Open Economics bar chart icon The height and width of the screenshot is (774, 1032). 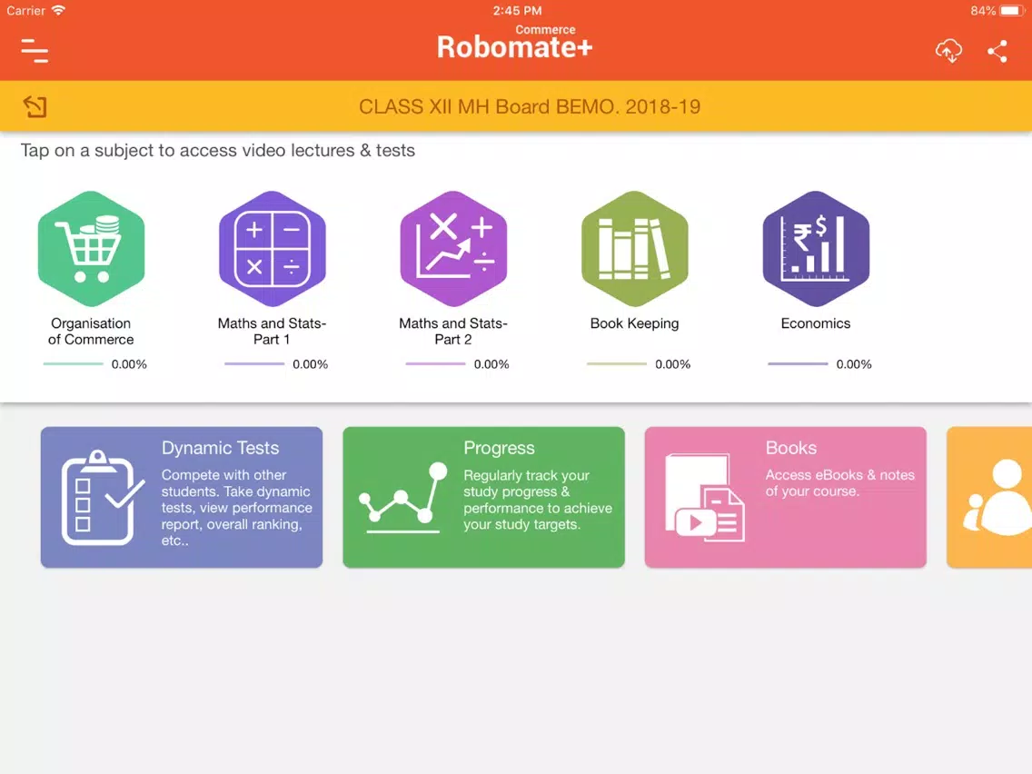coord(816,249)
